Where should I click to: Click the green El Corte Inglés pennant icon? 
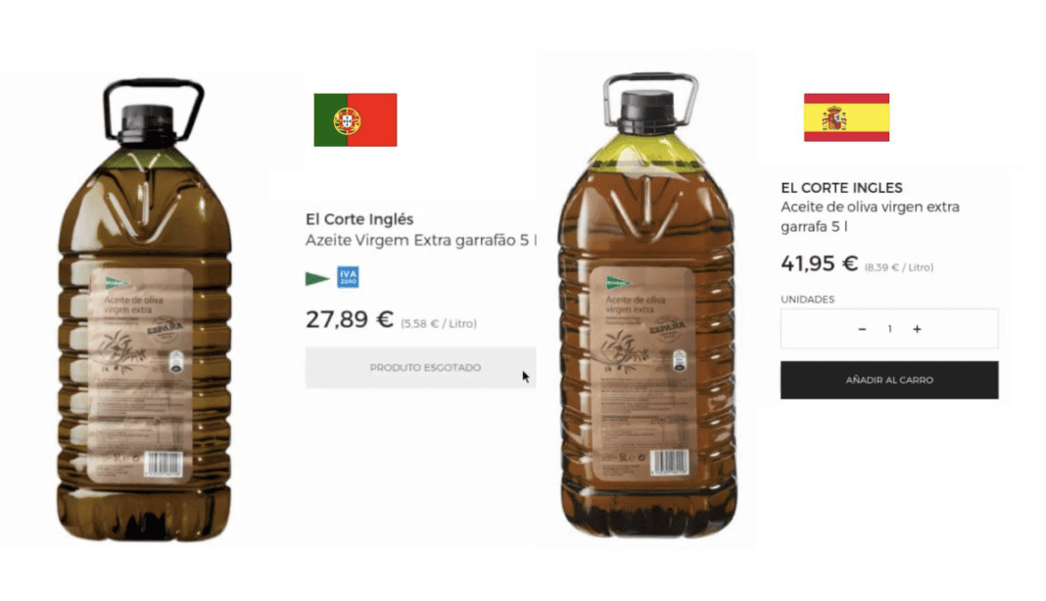(317, 278)
